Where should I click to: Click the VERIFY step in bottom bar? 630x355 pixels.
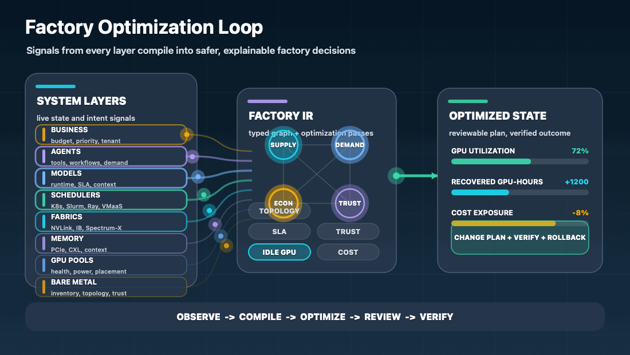click(x=436, y=317)
